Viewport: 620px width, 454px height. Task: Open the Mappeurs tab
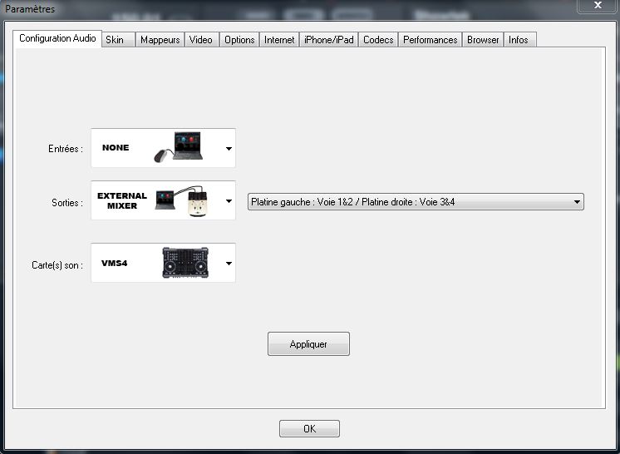[x=160, y=40]
